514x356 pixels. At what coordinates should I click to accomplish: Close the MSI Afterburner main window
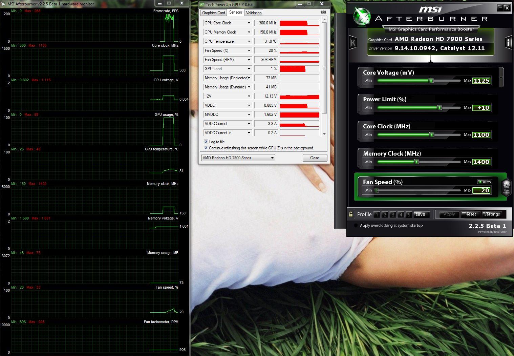[507, 8]
